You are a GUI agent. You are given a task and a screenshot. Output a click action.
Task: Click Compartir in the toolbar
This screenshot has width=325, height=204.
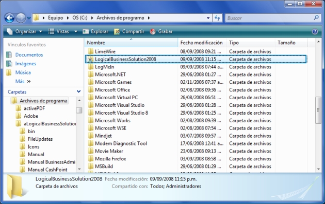click(129, 31)
